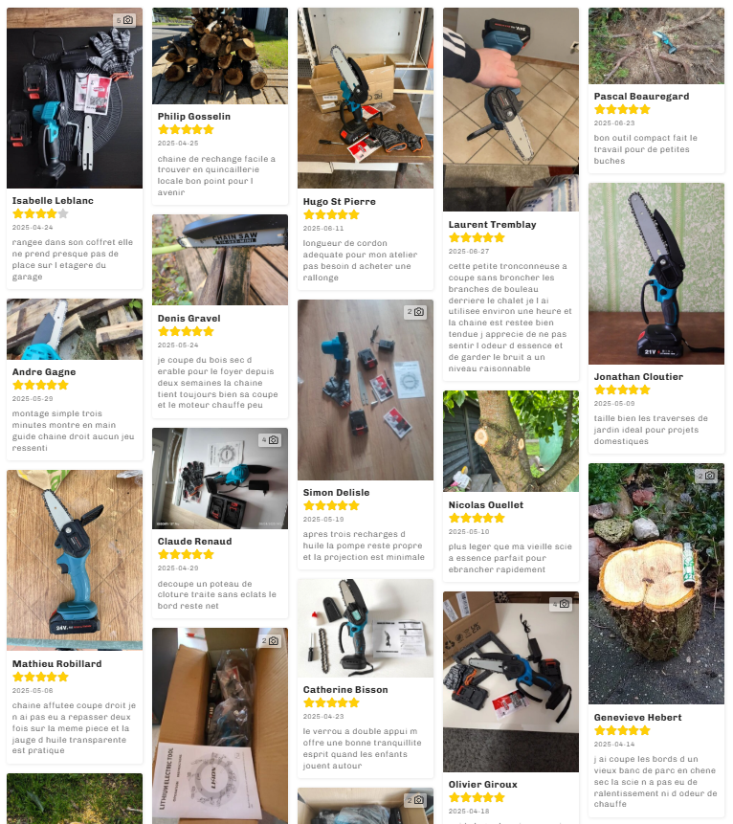View Hugo St Pierre's chainsaw unboxing photo
The image size is (733, 824).
366,98
